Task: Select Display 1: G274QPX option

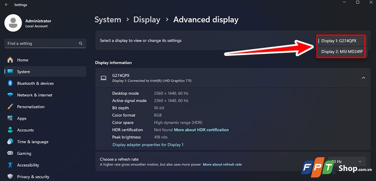Action: 341,41
